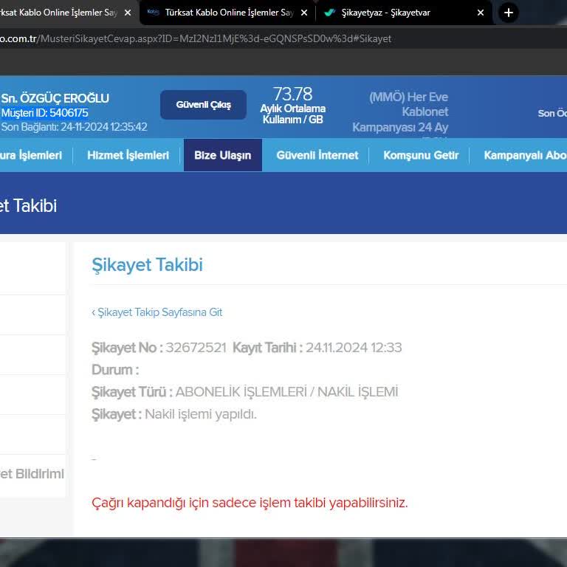Open Bize Ulaşın menu
This screenshot has height=567, width=567.
[223, 155]
